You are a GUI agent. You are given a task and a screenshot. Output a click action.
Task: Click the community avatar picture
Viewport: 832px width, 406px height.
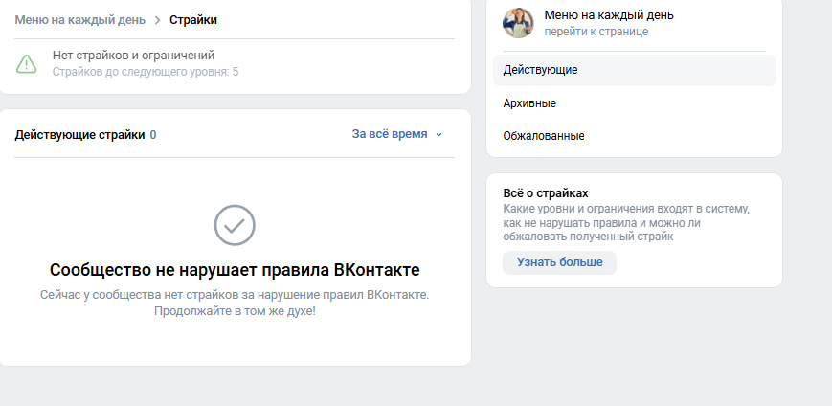click(x=518, y=23)
